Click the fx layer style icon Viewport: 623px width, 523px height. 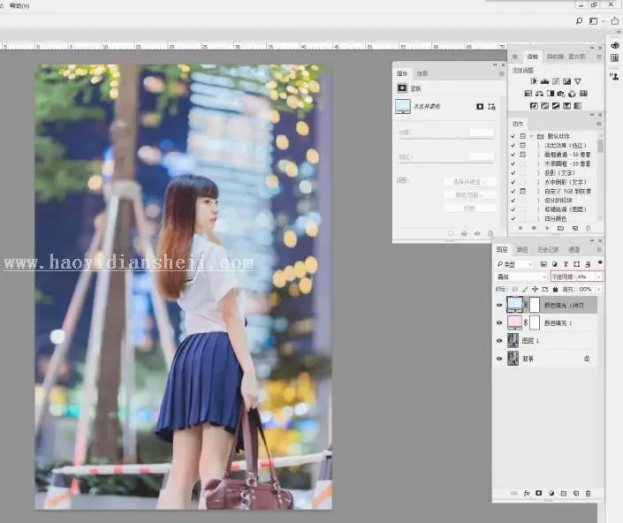click(527, 493)
